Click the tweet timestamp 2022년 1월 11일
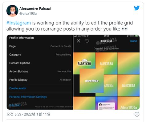Viewport: 146px width, 122px height. (37, 114)
